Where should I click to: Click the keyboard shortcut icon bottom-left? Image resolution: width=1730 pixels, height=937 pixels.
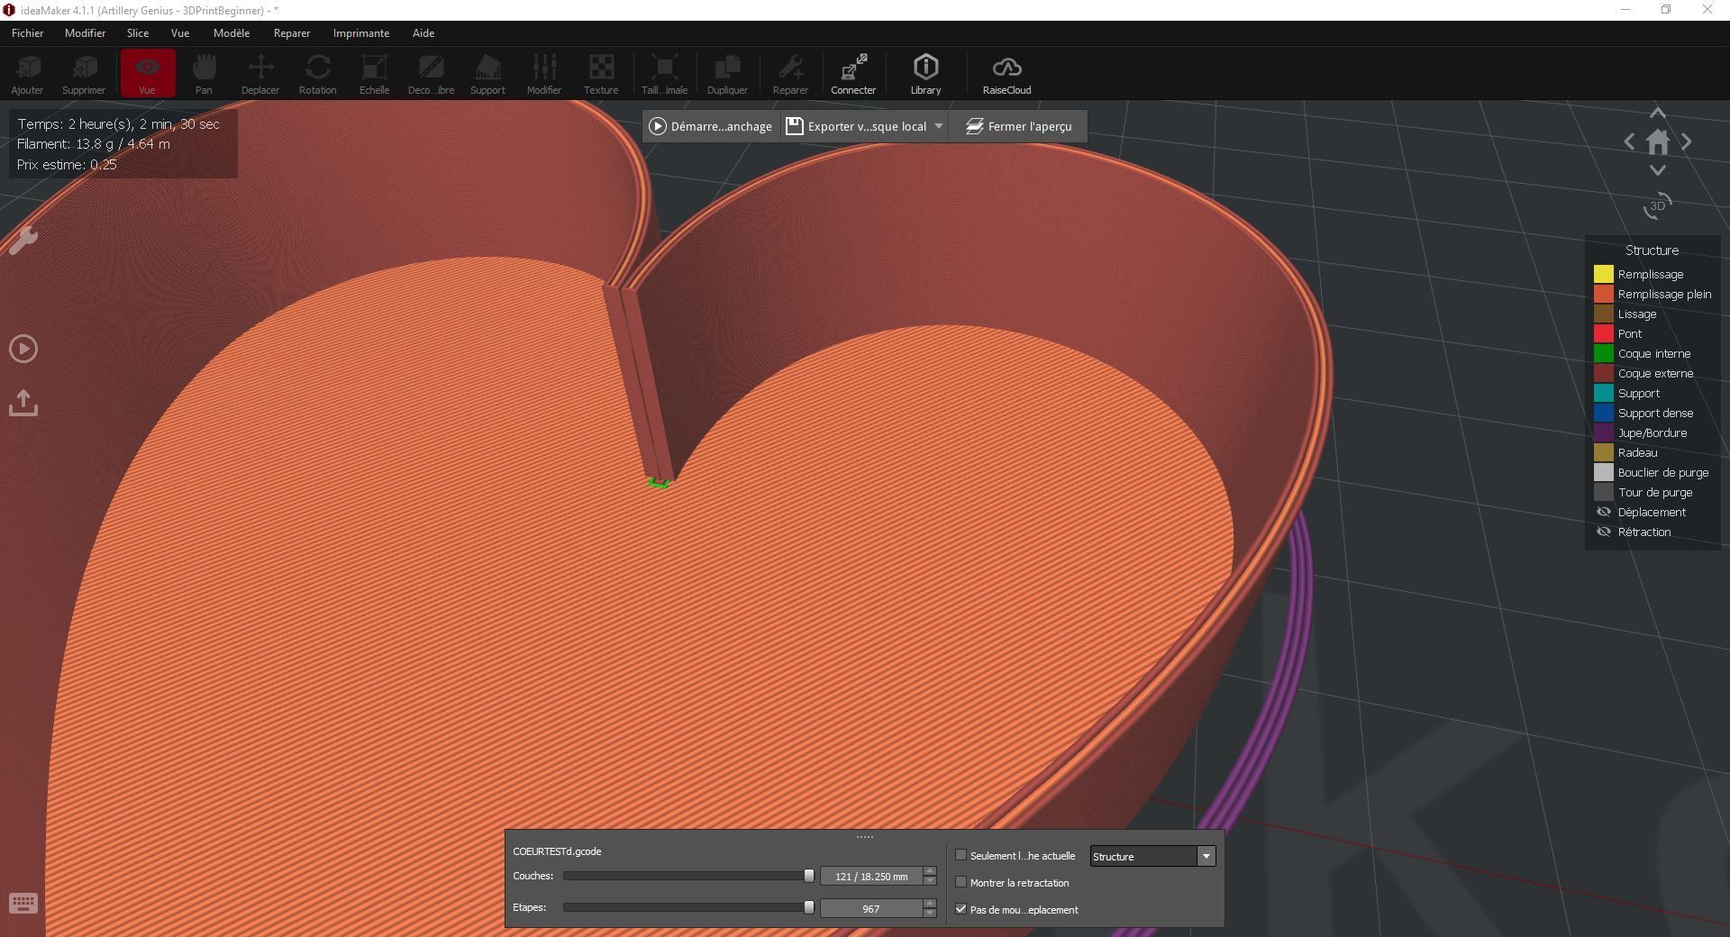point(23,903)
